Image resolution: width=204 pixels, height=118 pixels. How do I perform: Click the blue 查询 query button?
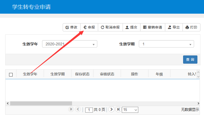[x=190, y=60]
